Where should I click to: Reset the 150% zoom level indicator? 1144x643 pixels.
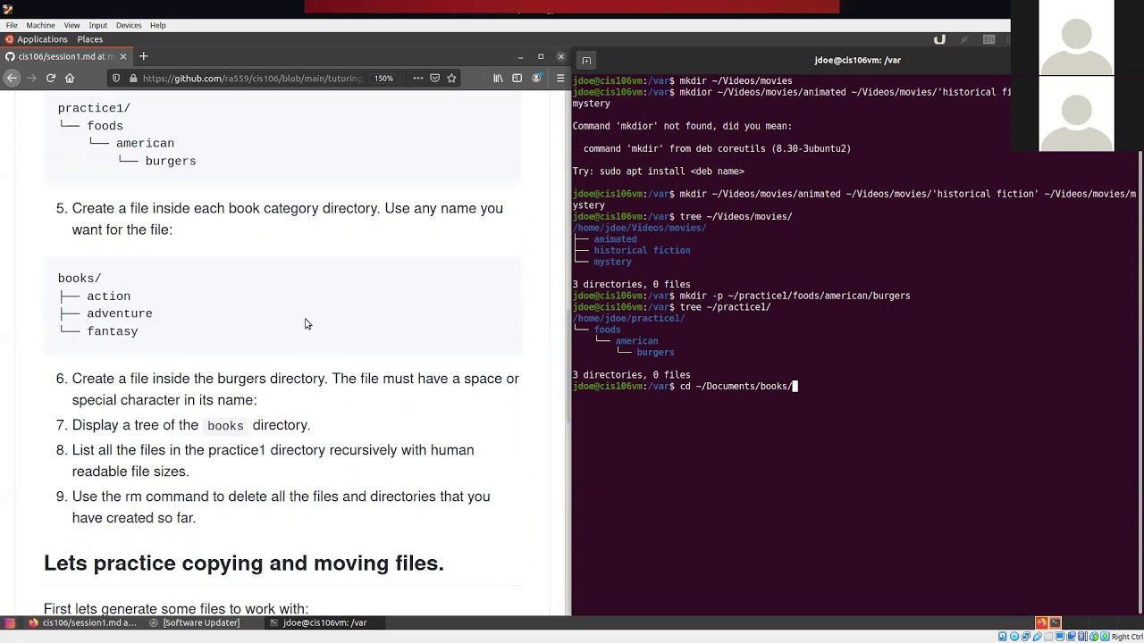pyautogui.click(x=383, y=79)
